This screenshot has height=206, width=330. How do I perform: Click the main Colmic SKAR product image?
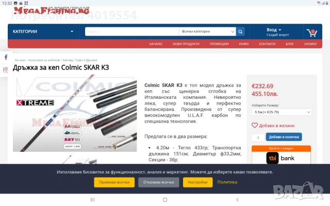pyautogui.click(x=75, y=113)
